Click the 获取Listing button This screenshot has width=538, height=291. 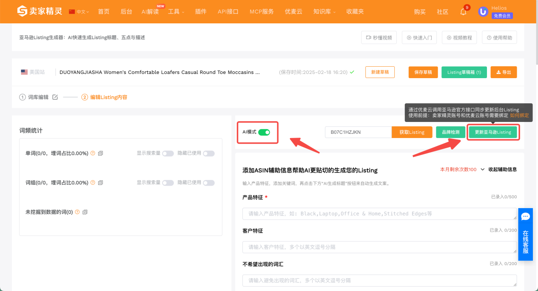(x=412, y=132)
